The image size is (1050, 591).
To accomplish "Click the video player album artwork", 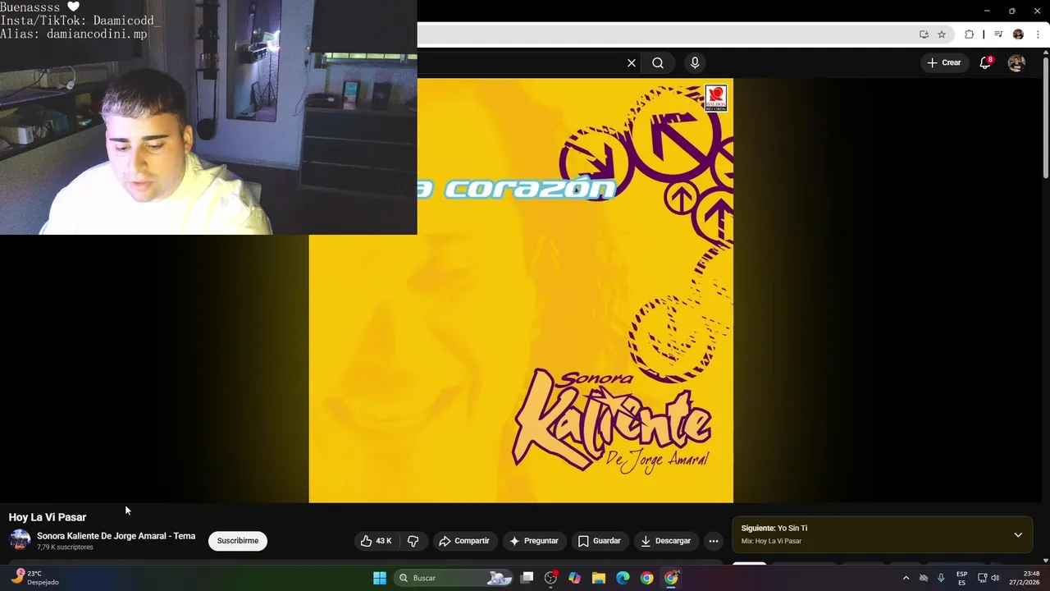I will 521,290.
